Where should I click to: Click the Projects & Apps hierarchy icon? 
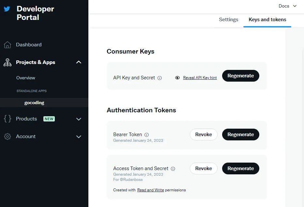[x=7, y=62]
